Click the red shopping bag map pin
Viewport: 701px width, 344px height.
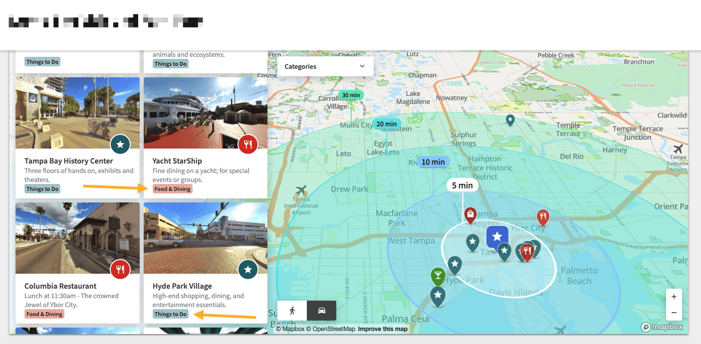(470, 215)
